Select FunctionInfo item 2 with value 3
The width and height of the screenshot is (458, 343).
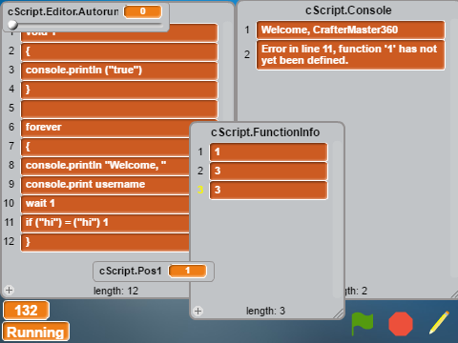coord(268,171)
